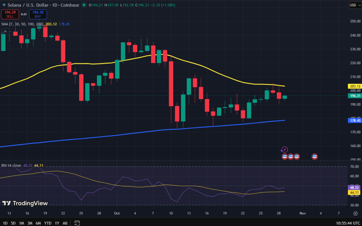Click the purple 48.22 RSI axis label
362x226 pixels.
pyautogui.click(x=355, y=188)
